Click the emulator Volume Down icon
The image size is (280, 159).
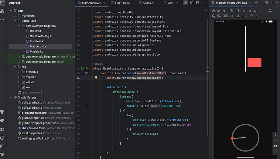(x=224, y=11)
